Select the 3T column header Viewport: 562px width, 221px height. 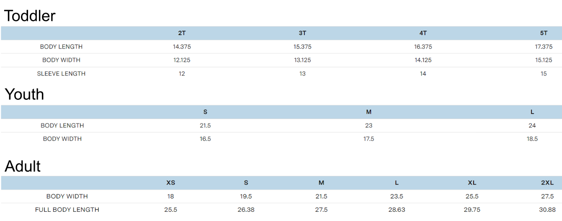coord(302,33)
